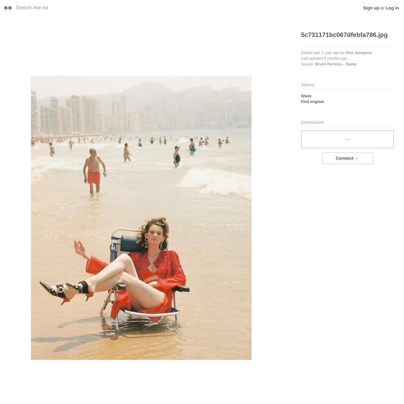The image size is (404, 404).
Task: Click Share under Actions
Action: (306, 96)
